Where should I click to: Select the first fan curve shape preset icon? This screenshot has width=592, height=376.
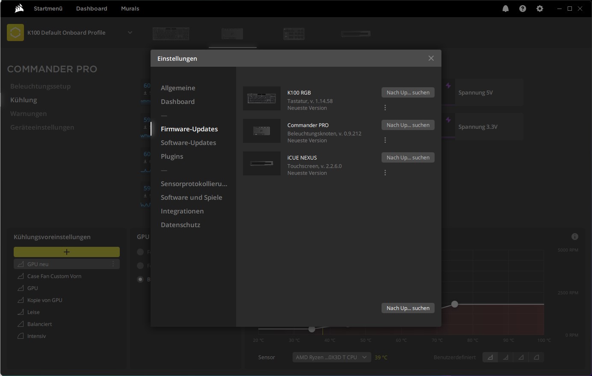pos(490,357)
